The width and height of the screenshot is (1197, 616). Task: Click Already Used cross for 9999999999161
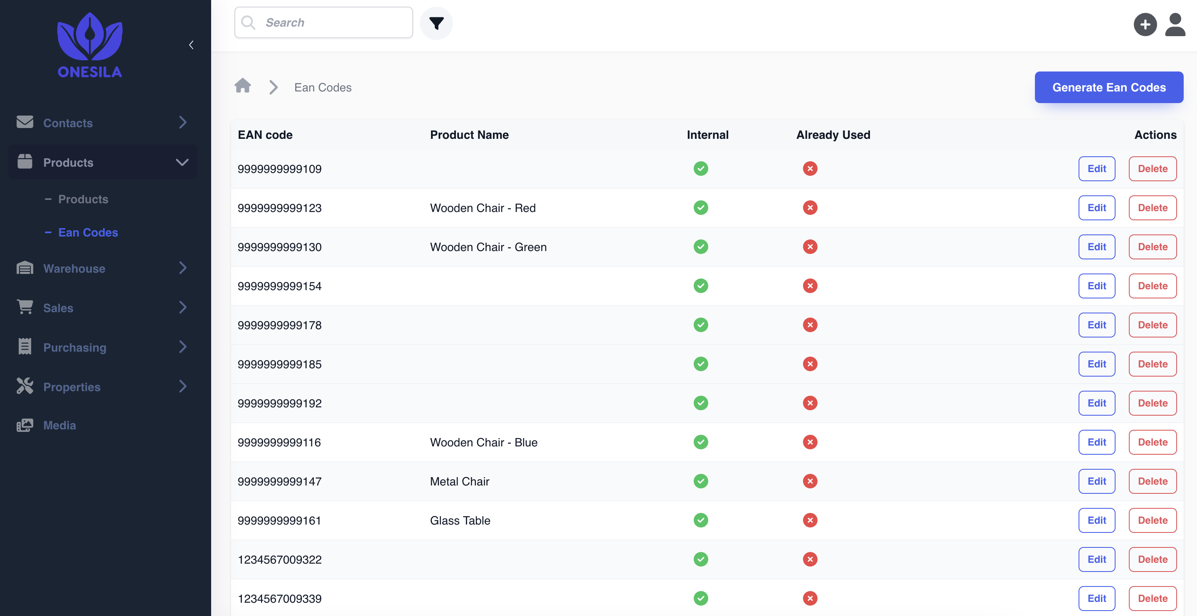coord(810,520)
